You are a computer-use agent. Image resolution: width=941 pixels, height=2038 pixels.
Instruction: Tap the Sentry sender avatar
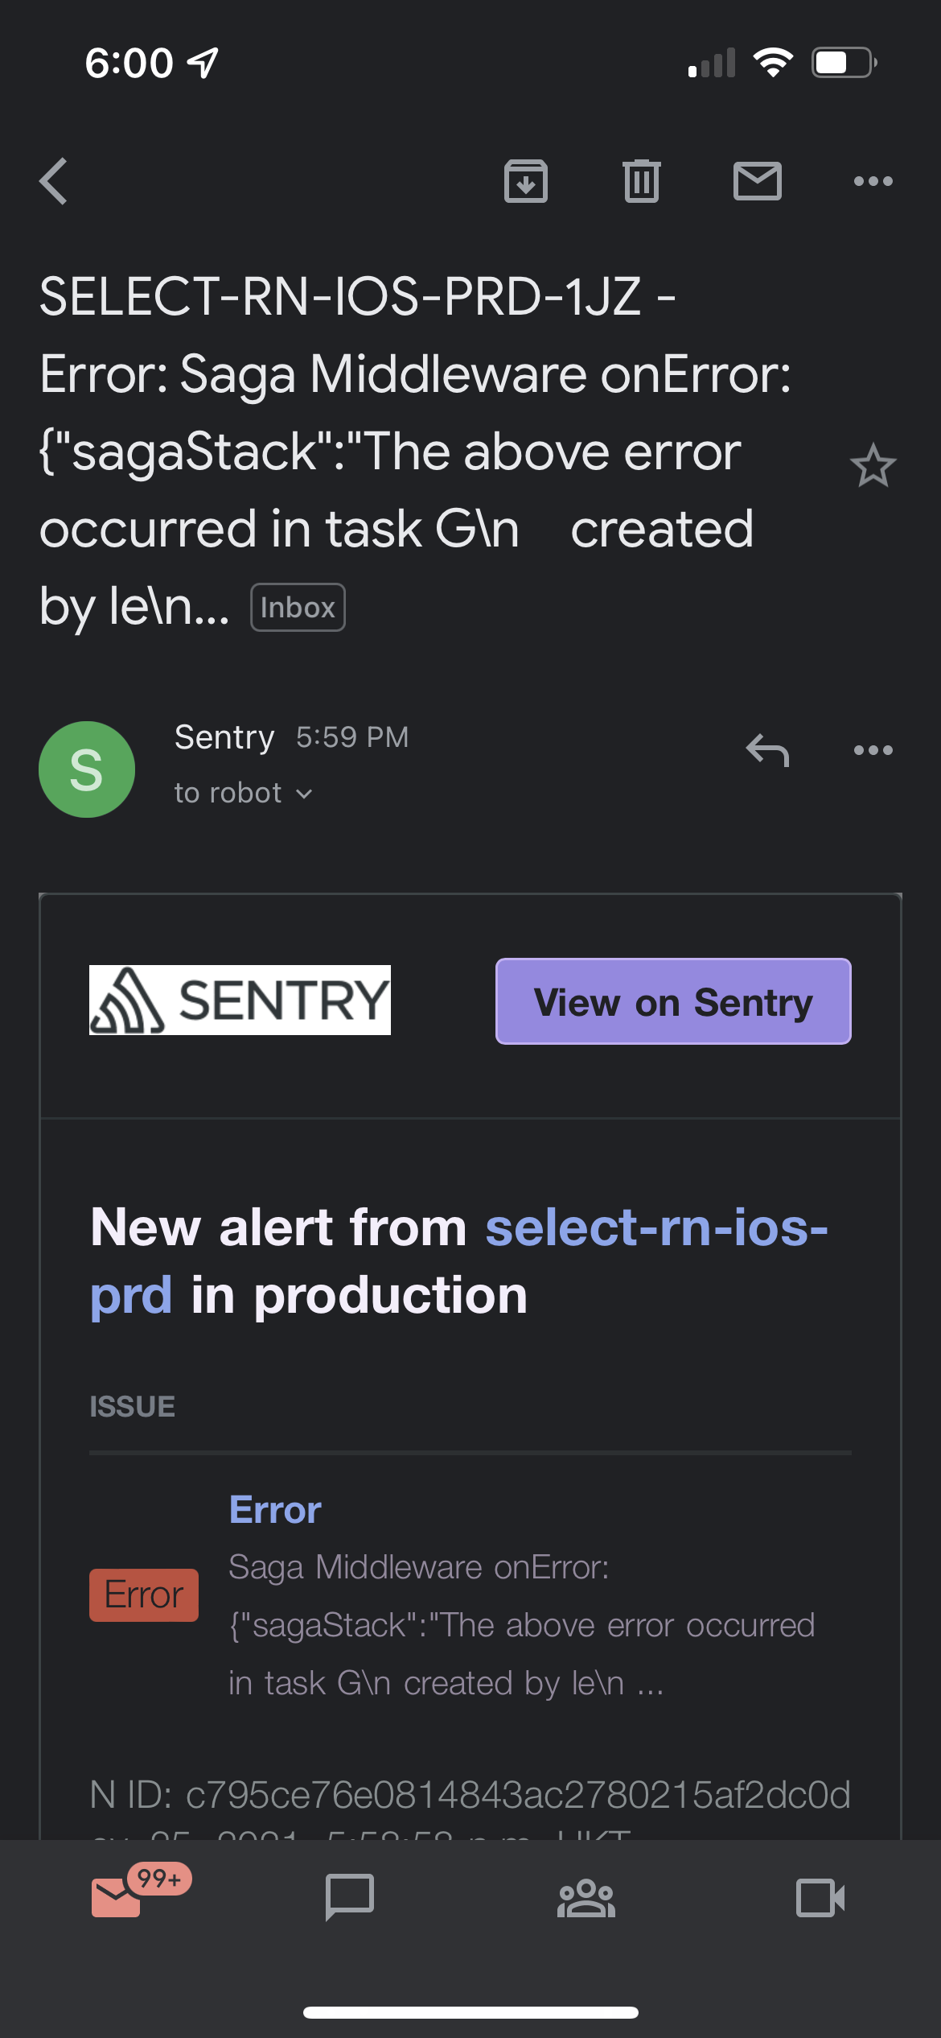pos(87,769)
